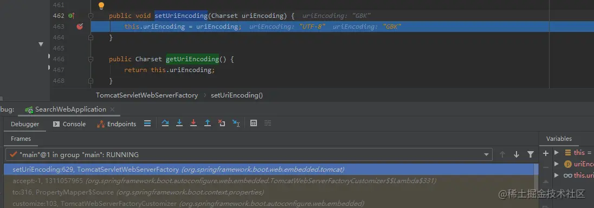Click the Console tab terminal icon
This screenshot has height=208, width=594.
click(56, 124)
